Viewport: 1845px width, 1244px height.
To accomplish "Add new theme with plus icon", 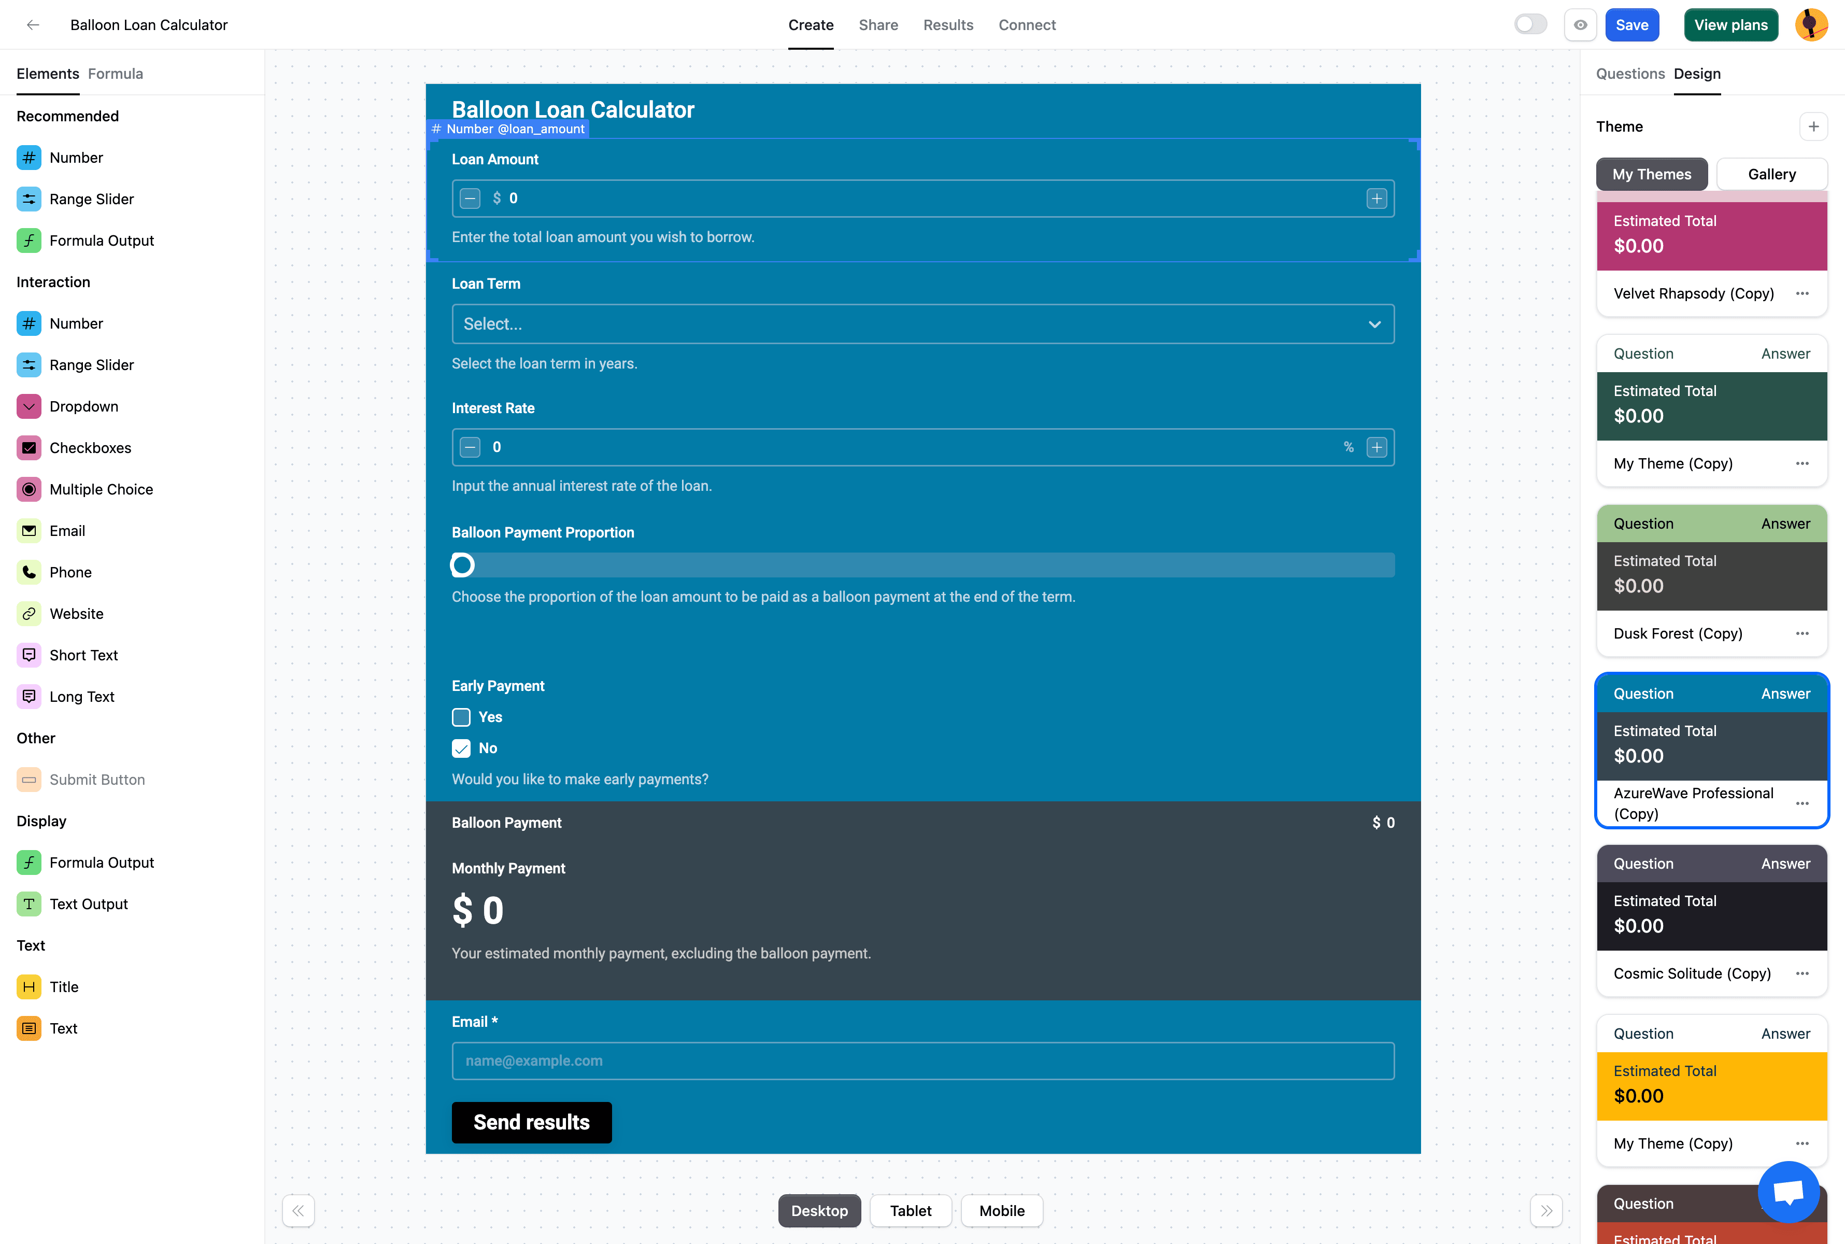I will click(x=1813, y=127).
